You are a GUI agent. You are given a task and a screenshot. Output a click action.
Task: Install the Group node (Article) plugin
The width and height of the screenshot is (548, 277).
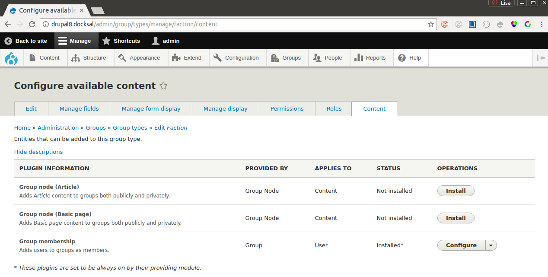pyautogui.click(x=456, y=191)
